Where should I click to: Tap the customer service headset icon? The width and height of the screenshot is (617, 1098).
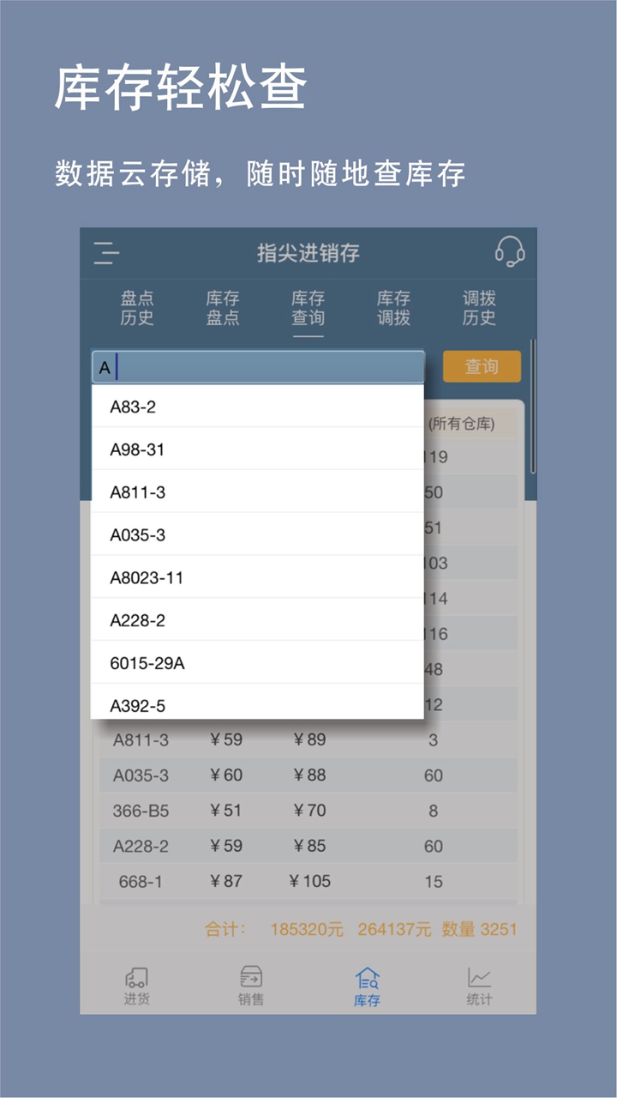click(509, 252)
